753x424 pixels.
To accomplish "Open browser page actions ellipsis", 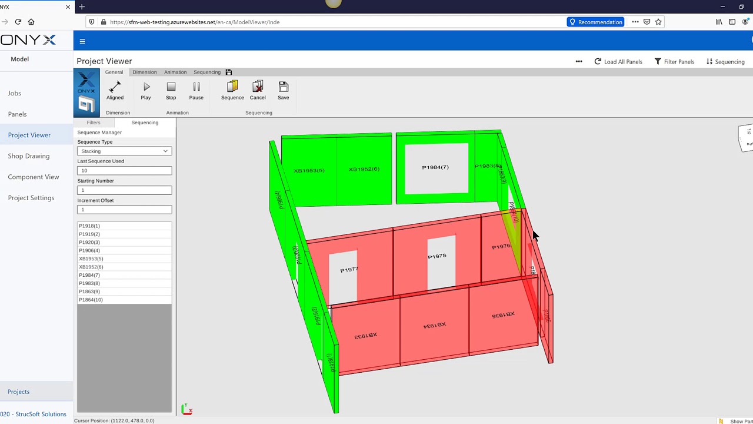I will [635, 22].
